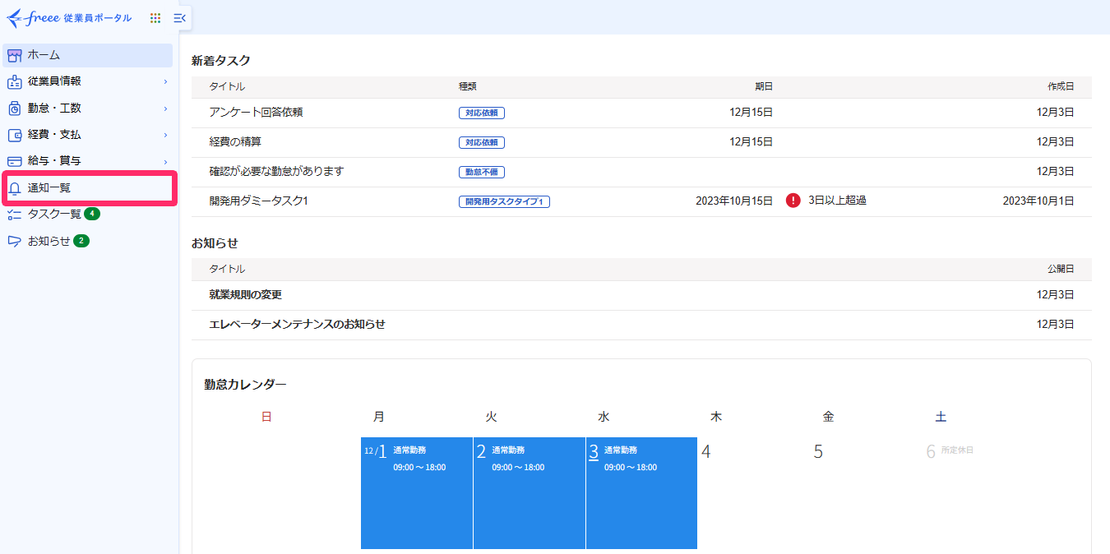Open the app launcher grid icon

(155, 17)
